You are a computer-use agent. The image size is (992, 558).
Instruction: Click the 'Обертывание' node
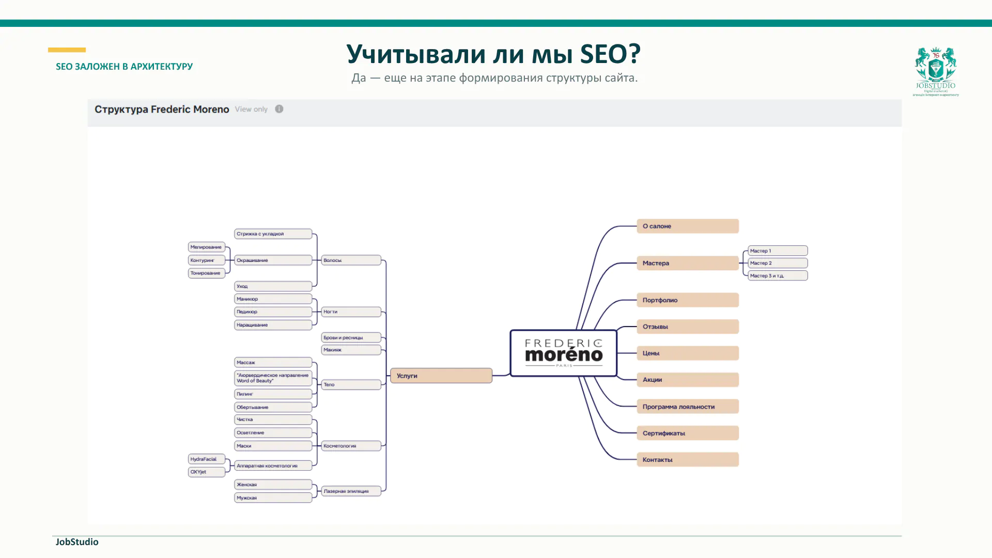coord(273,407)
